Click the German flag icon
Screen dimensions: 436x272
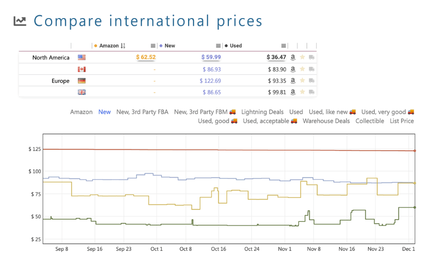click(82, 81)
